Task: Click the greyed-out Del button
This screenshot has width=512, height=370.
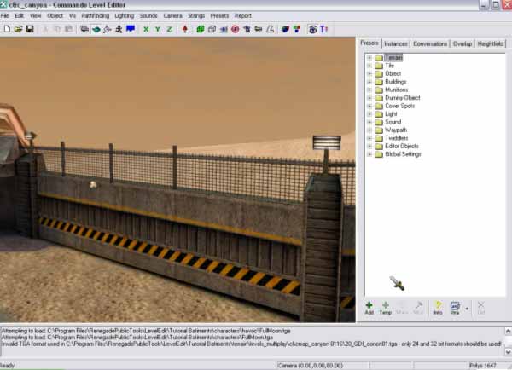Action: [481, 308]
